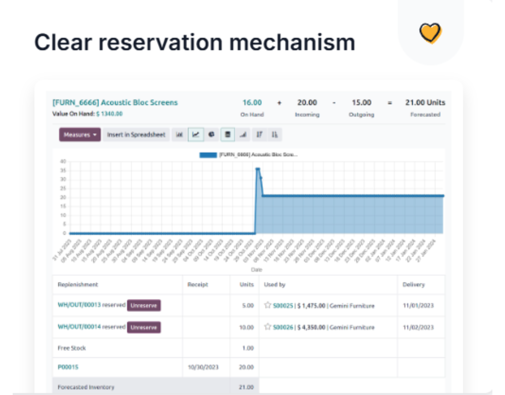Open the FURN_6666 Acoustic Bloc Screens product
The height and width of the screenshot is (395, 505).
coord(115,102)
